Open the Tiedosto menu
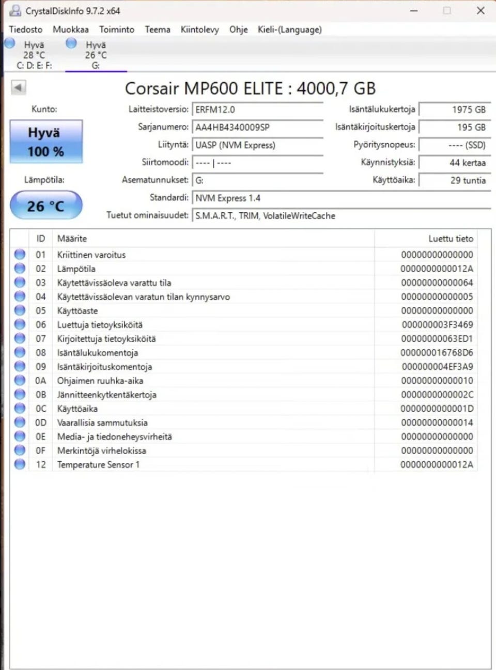 [25, 29]
